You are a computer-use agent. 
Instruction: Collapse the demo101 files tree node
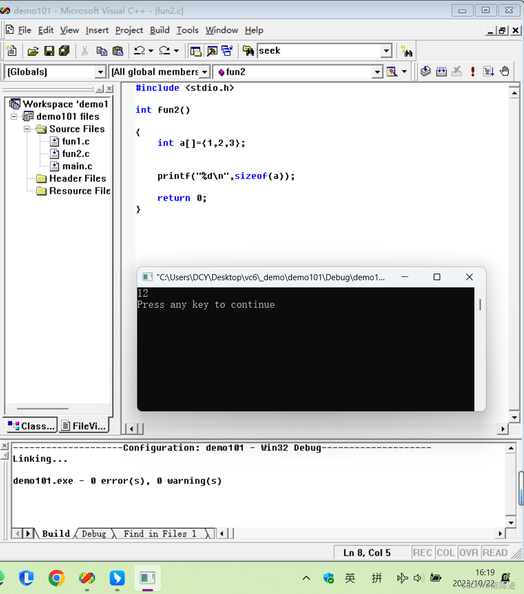[x=14, y=116]
